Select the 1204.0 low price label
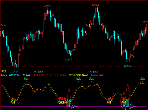The height and width of the screenshot is (110, 148). 127,65
